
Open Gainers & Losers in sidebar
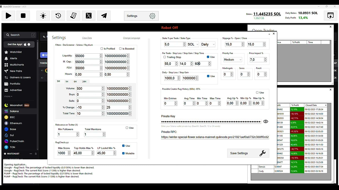click(20, 77)
